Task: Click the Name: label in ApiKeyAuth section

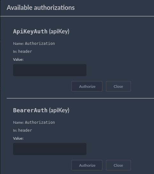Action: coord(18,44)
